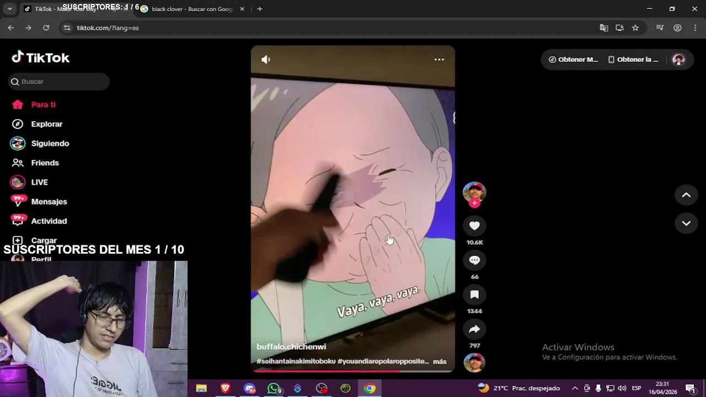This screenshot has width=706, height=397.
Task: Open Chrome media control icon
Action: 660,28
